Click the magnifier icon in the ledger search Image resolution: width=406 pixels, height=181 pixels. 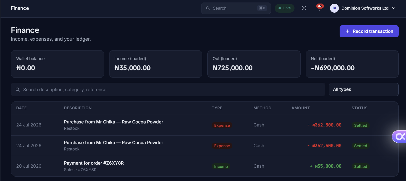click(x=18, y=90)
